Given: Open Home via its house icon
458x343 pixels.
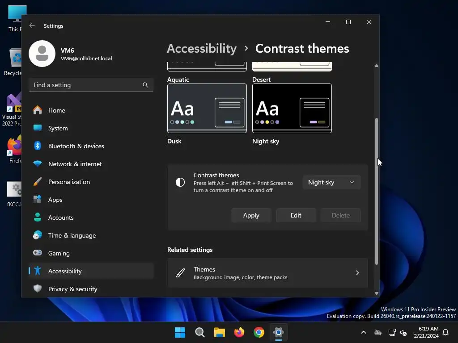Looking at the screenshot, I should pyautogui.click(x=38, y=110).
